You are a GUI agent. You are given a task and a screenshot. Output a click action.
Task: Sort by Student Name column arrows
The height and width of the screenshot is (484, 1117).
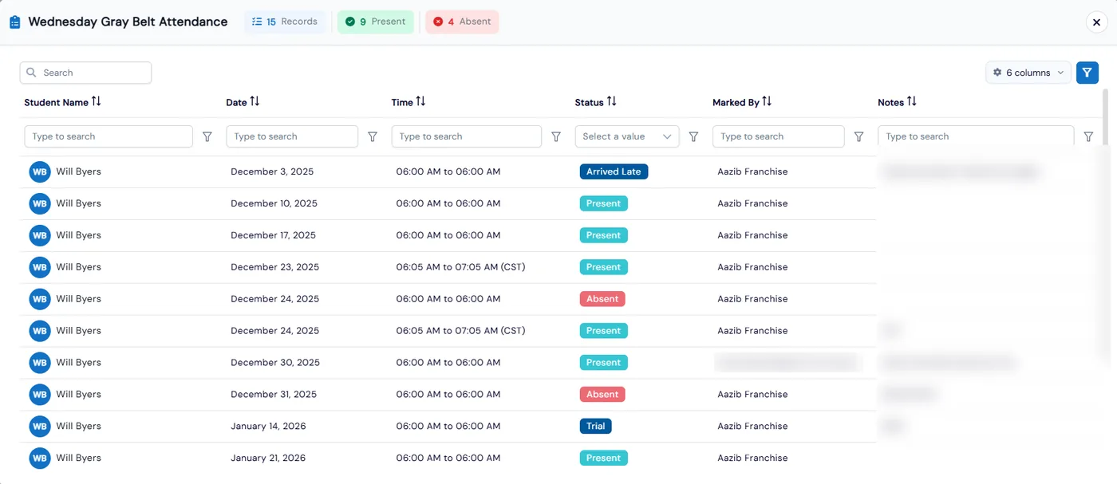tap(97, 102)
